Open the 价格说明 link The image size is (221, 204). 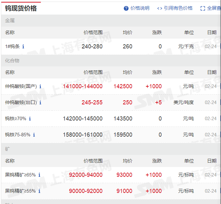point(140,8)
